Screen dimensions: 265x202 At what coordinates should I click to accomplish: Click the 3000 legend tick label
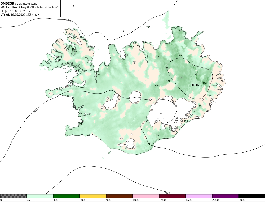point(242,200)
